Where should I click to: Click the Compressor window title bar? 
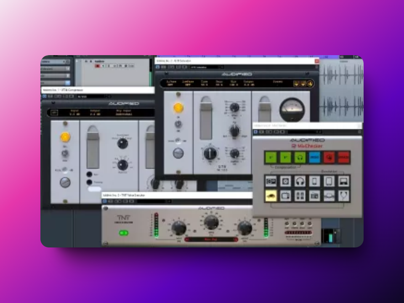point(98,90)
